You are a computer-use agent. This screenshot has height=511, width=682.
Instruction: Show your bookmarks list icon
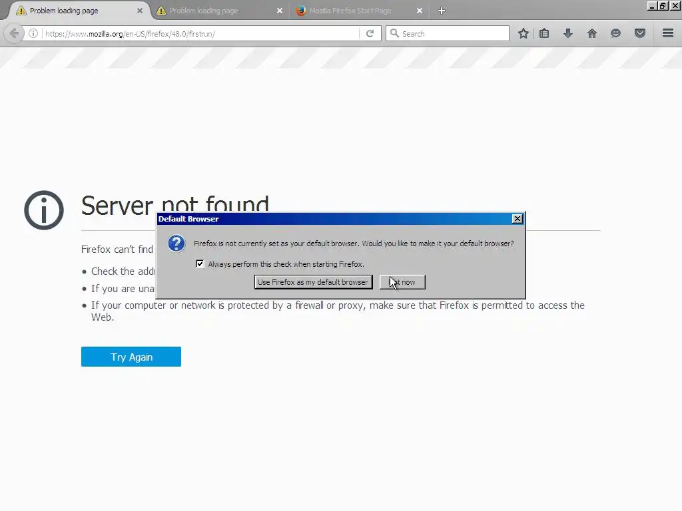point(544,33)
